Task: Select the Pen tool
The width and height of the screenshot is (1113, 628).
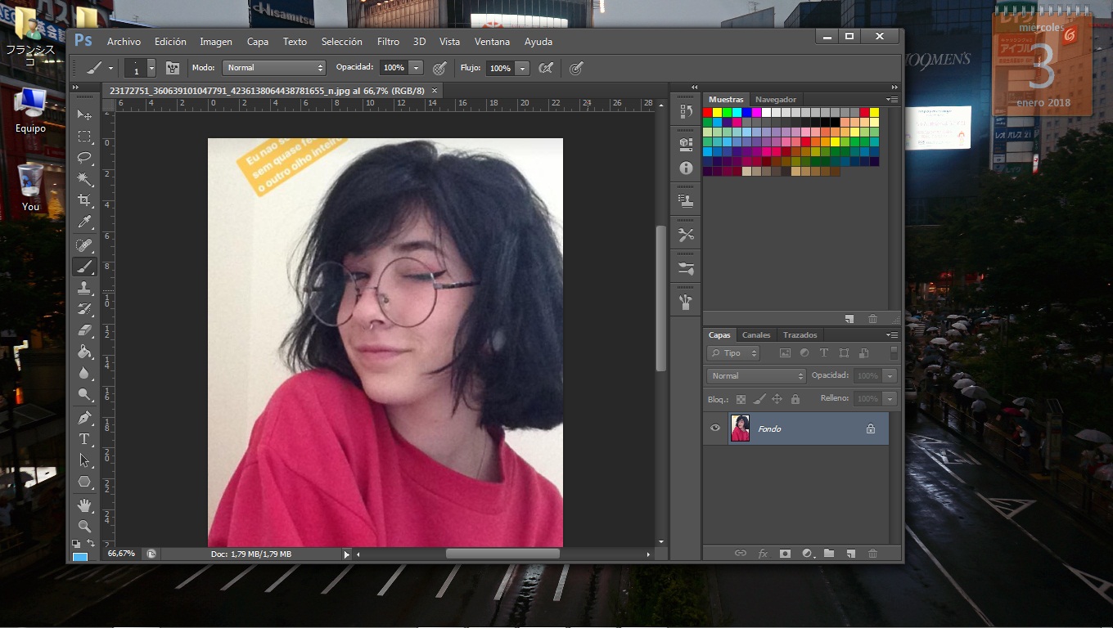Action: [84, 417]
